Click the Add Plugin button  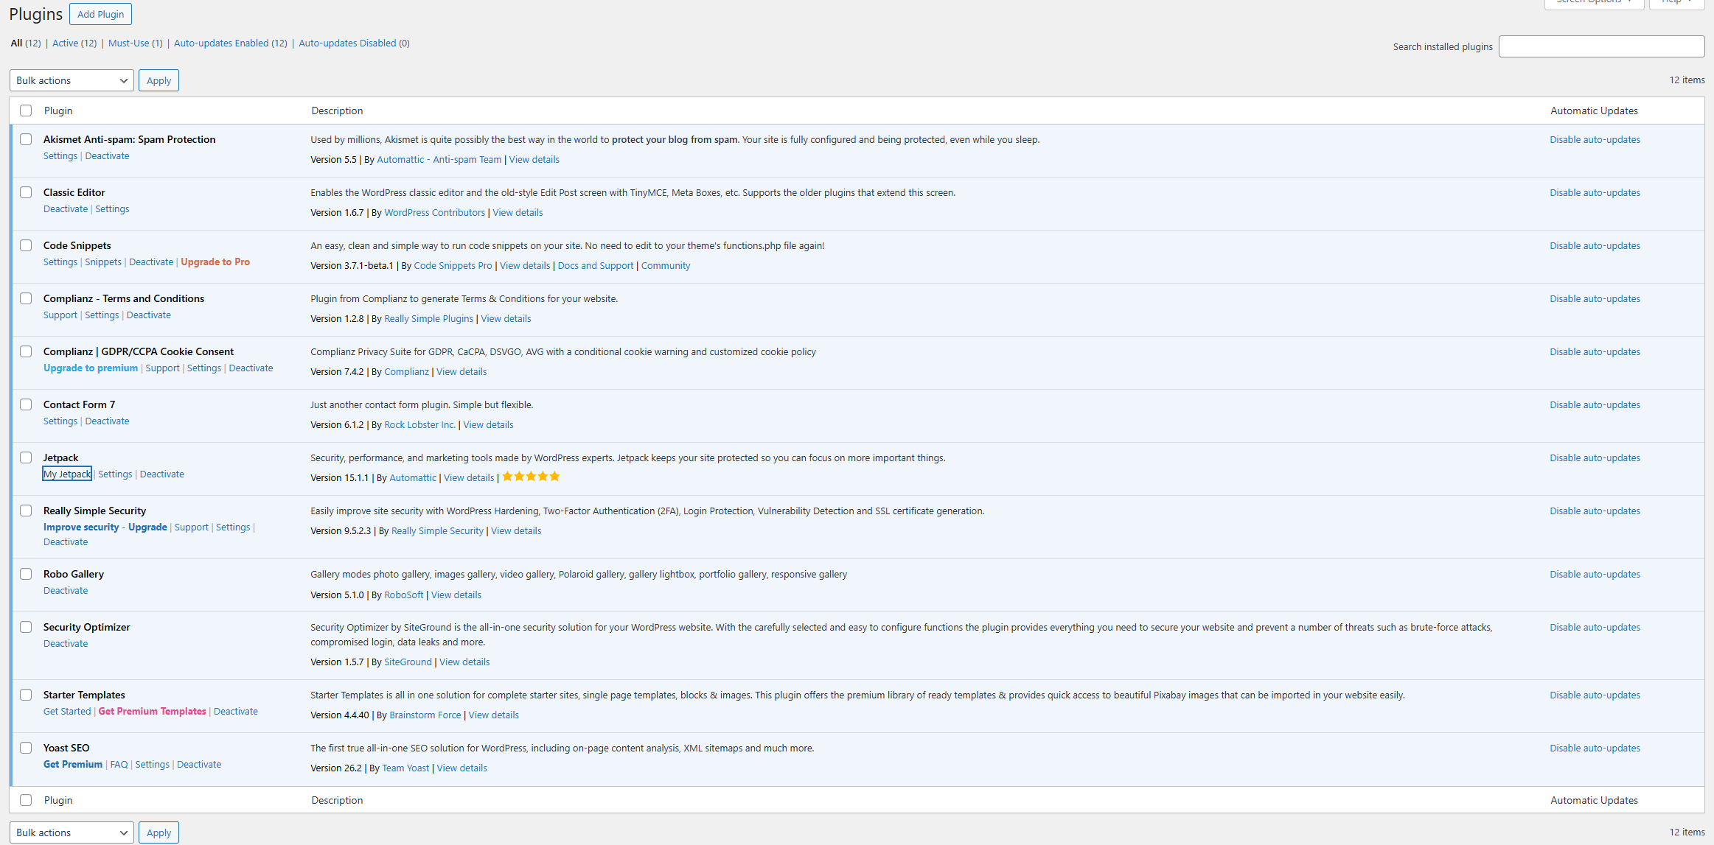point(100,14)
